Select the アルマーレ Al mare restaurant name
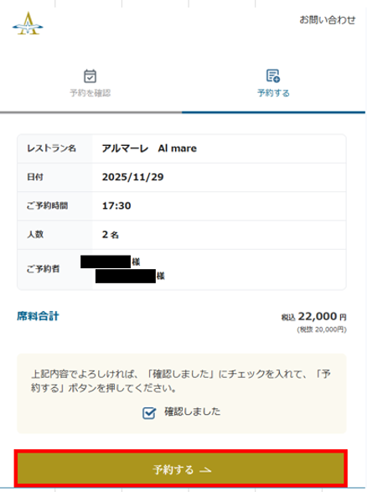Viewport: 367px width, 492px height. pyautogui.click(x=149, y=148)
